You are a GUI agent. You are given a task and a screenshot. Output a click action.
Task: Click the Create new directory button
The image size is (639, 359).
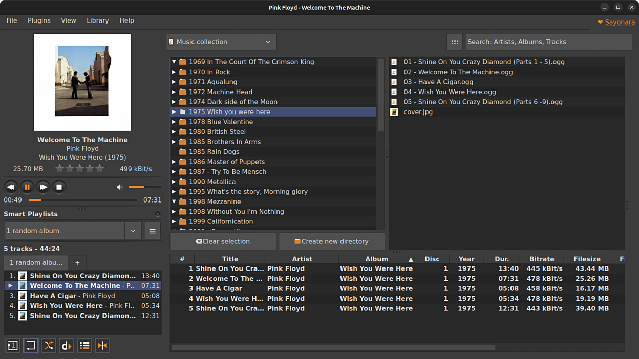click(x=331, y=241)
